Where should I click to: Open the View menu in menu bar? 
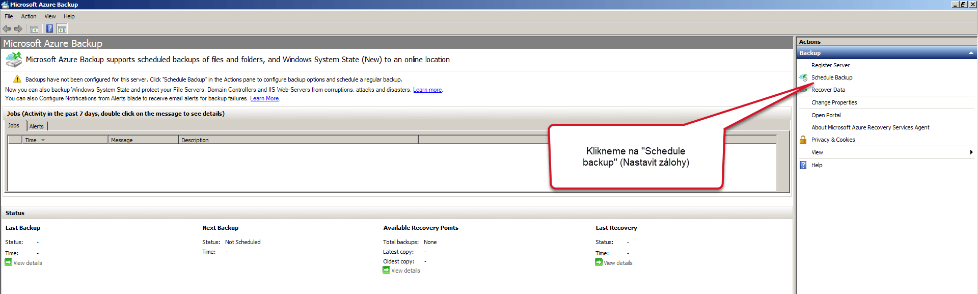point(50,16)
